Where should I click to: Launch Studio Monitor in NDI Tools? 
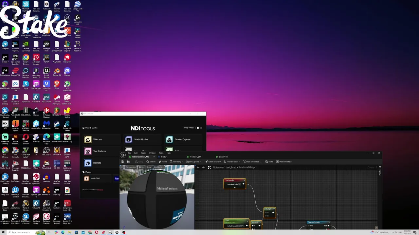click(142, 140)
